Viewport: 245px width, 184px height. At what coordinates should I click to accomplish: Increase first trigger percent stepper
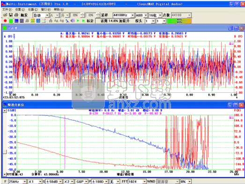82,14
